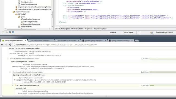Reload the Insight page
176x99 pixels.
point(10,45)
